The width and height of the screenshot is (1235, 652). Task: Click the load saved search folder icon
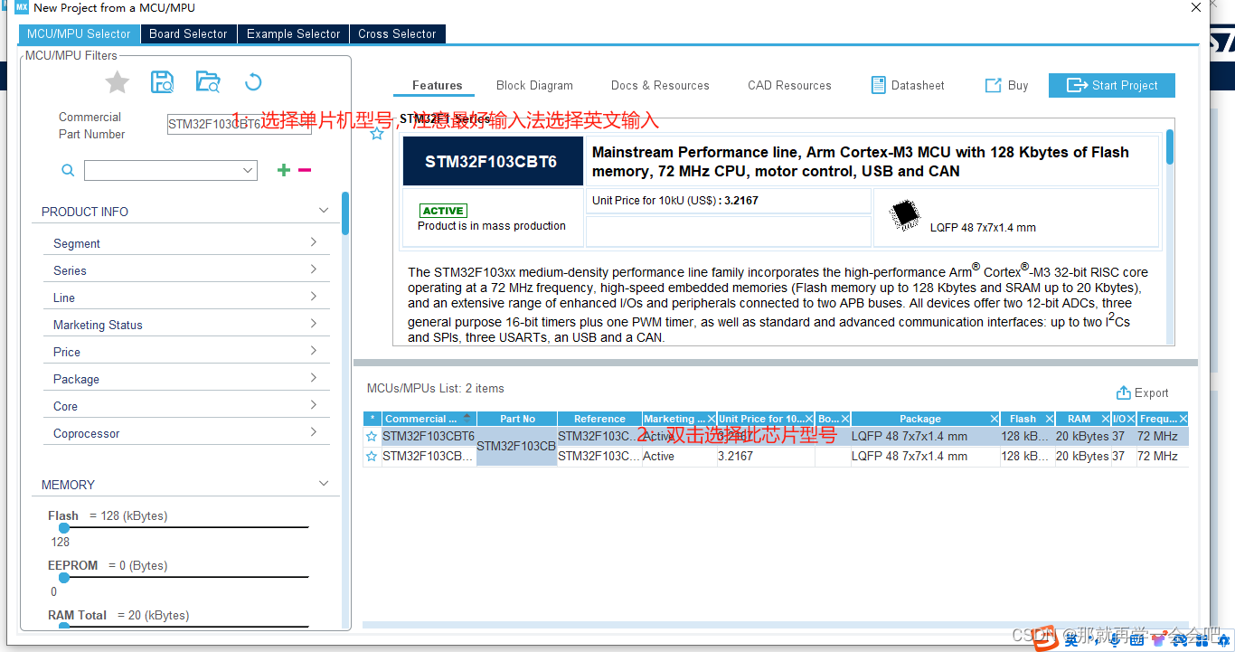click(208, 82)
